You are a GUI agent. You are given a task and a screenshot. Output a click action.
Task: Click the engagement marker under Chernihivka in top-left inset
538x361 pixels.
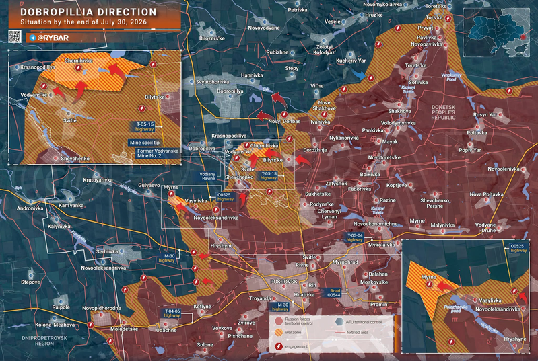[79, 68]
